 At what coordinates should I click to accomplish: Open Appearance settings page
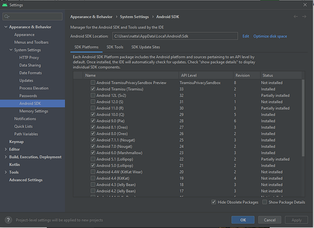[x=24, y=35]
